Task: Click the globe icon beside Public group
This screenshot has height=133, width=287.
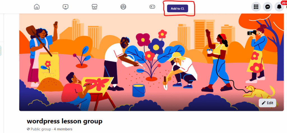Action: (28, 129)
